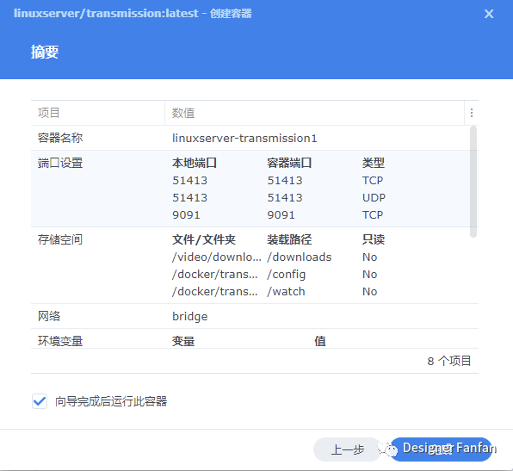Click the 只读 subheader

[374, 239]
